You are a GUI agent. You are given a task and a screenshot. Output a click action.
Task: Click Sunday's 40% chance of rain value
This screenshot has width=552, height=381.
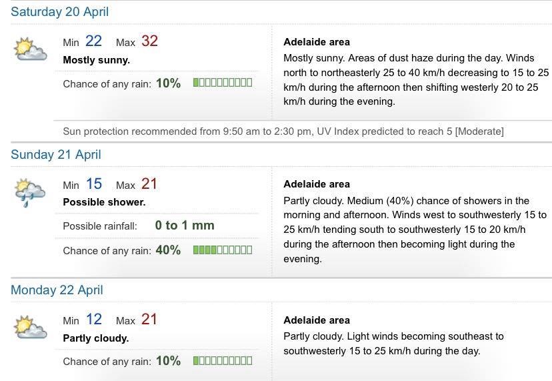click(168, 250)
